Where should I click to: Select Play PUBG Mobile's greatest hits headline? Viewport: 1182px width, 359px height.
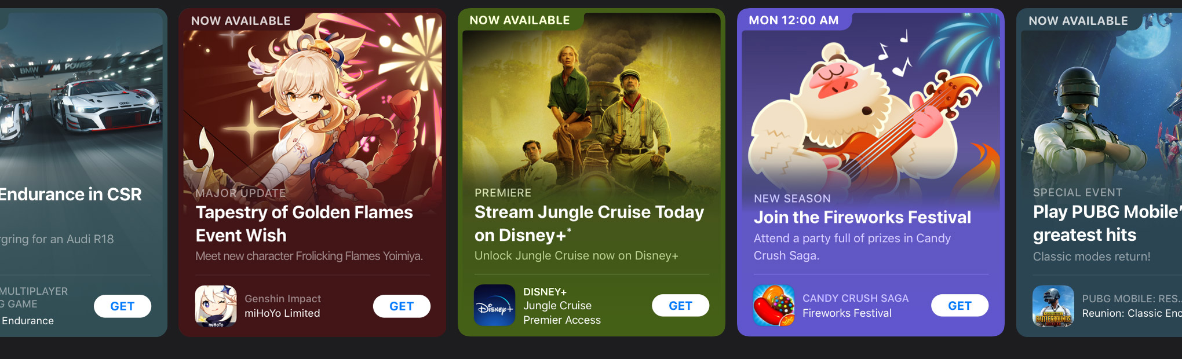tap(1107, 224)
